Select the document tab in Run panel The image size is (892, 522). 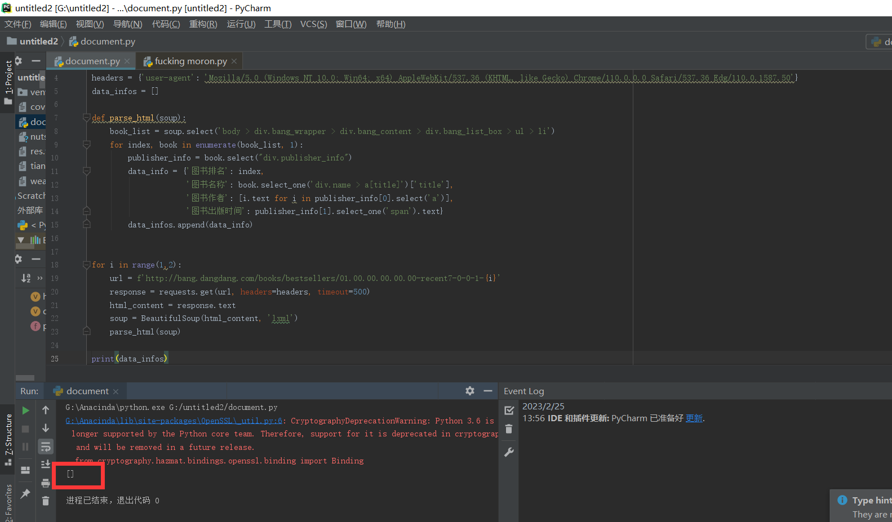click(87, 391)
